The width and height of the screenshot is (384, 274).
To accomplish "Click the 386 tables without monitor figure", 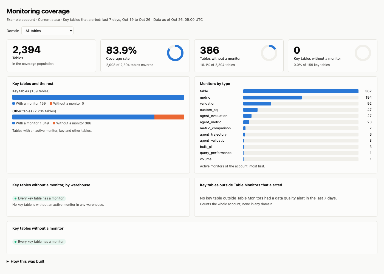I will [x=210, y=50].
